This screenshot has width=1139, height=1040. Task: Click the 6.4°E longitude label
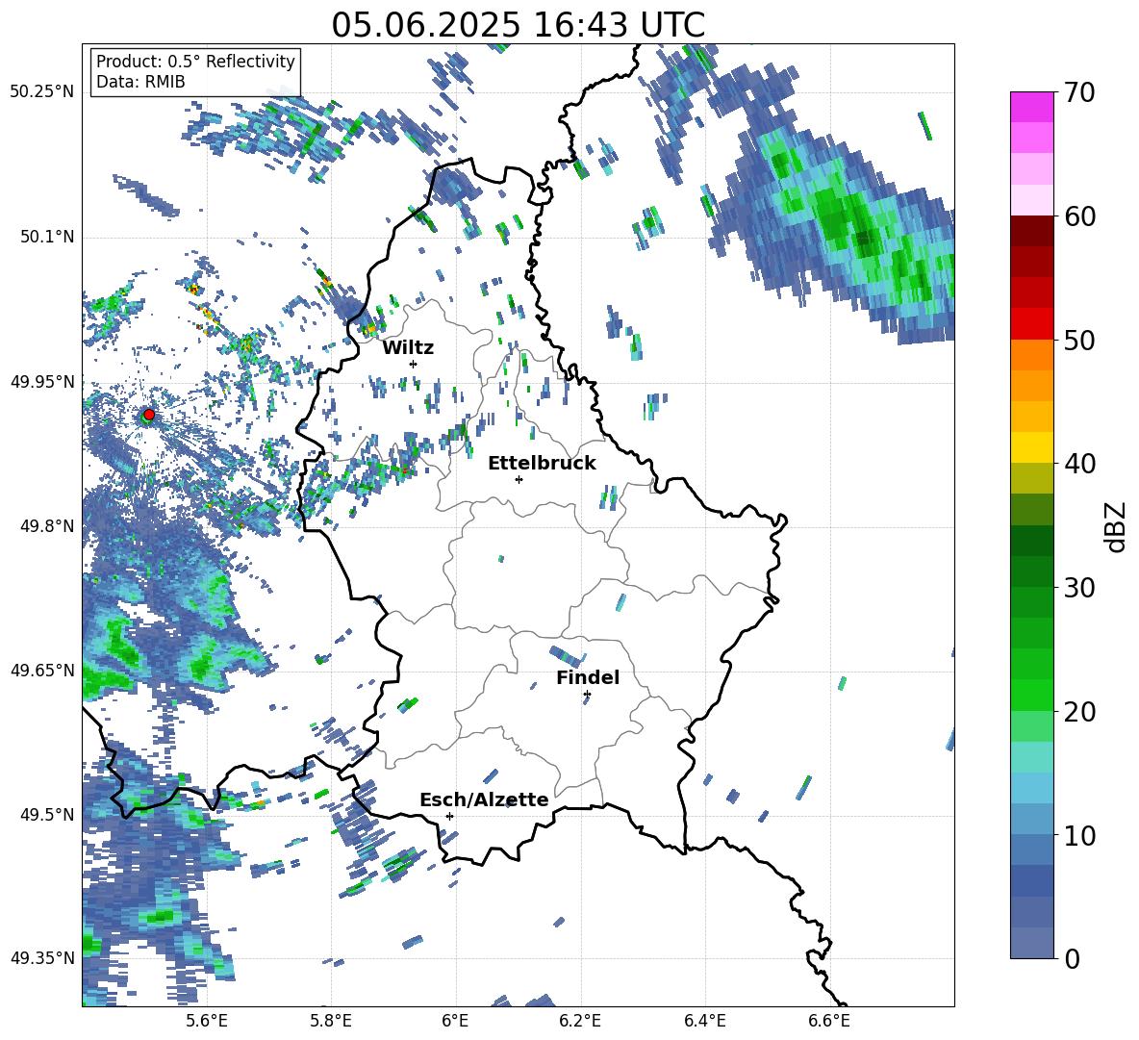[705, 1021]
